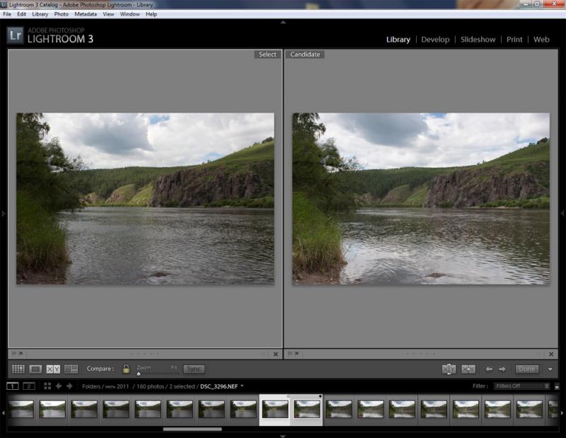
Task: Toggle the filter switch beside Filters Off
Action: pyautogui.click(x=557, y=386)
